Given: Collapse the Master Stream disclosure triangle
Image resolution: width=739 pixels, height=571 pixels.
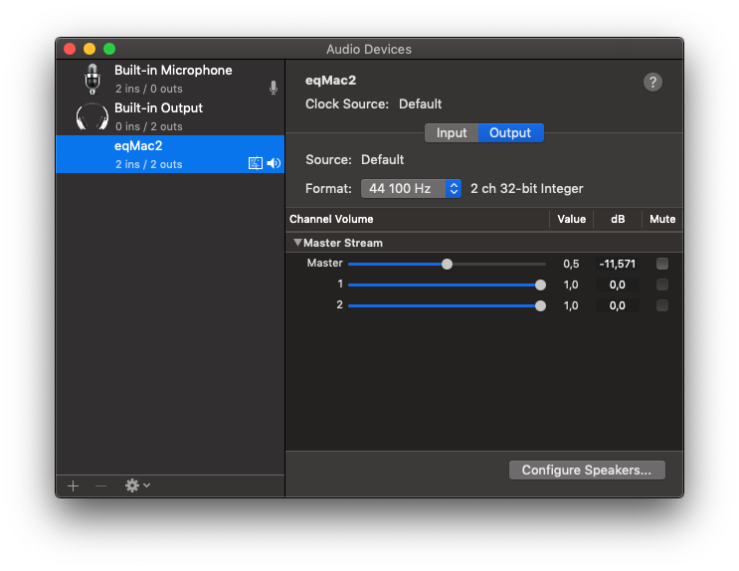Looking at the screenshot, I should click(x=297, y=243).
